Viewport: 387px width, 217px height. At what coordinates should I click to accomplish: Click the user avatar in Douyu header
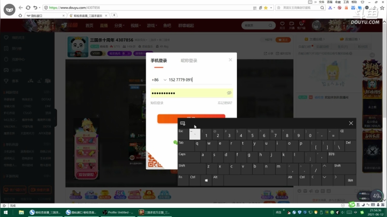pos(317,25)
